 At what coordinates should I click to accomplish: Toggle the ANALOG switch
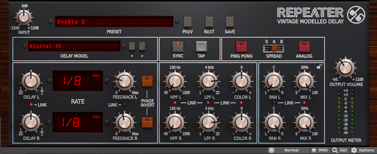coord(304,47)
